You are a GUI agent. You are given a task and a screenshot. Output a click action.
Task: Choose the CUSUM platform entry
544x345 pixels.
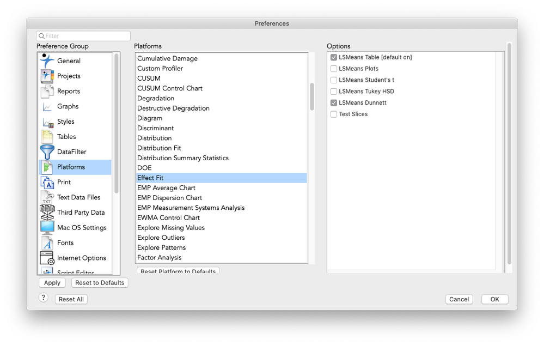point(221,78)
